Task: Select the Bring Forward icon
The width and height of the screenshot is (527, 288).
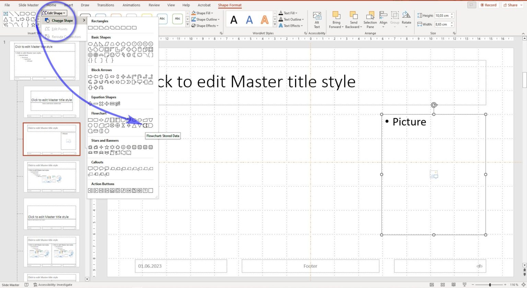Action: 336,20
